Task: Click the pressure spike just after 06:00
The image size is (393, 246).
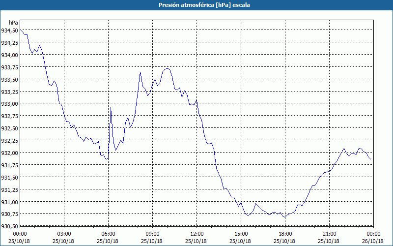Action: point(111,108)
